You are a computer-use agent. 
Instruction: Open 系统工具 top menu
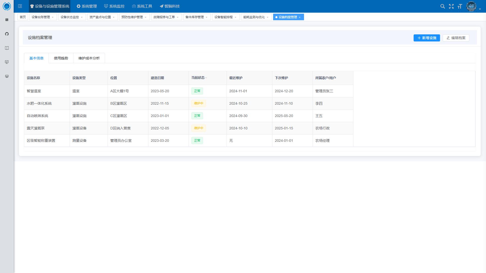[x=142, y=6]
